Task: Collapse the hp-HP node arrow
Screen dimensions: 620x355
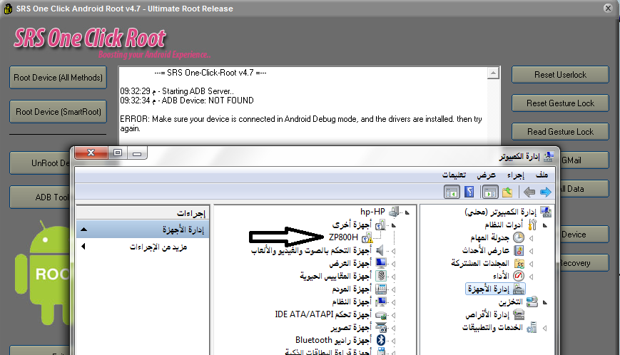Action: click(407, 212)
